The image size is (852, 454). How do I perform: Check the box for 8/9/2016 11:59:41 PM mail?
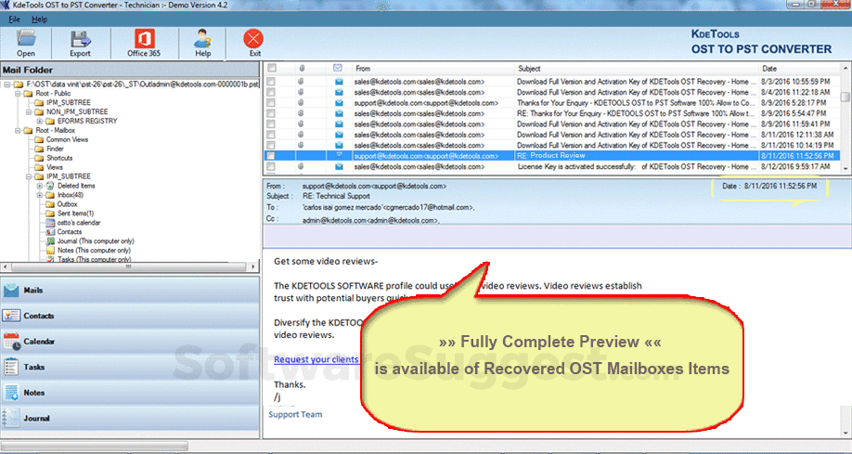[x=271, y=124]
